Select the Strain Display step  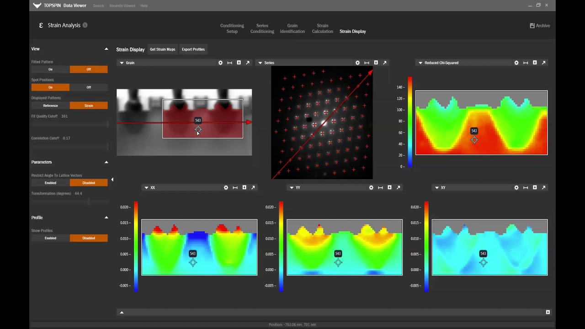[353, 32]
